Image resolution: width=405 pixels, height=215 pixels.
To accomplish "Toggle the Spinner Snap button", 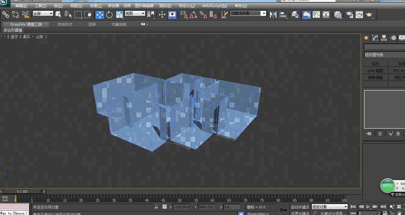I will (x=213, y=14).
